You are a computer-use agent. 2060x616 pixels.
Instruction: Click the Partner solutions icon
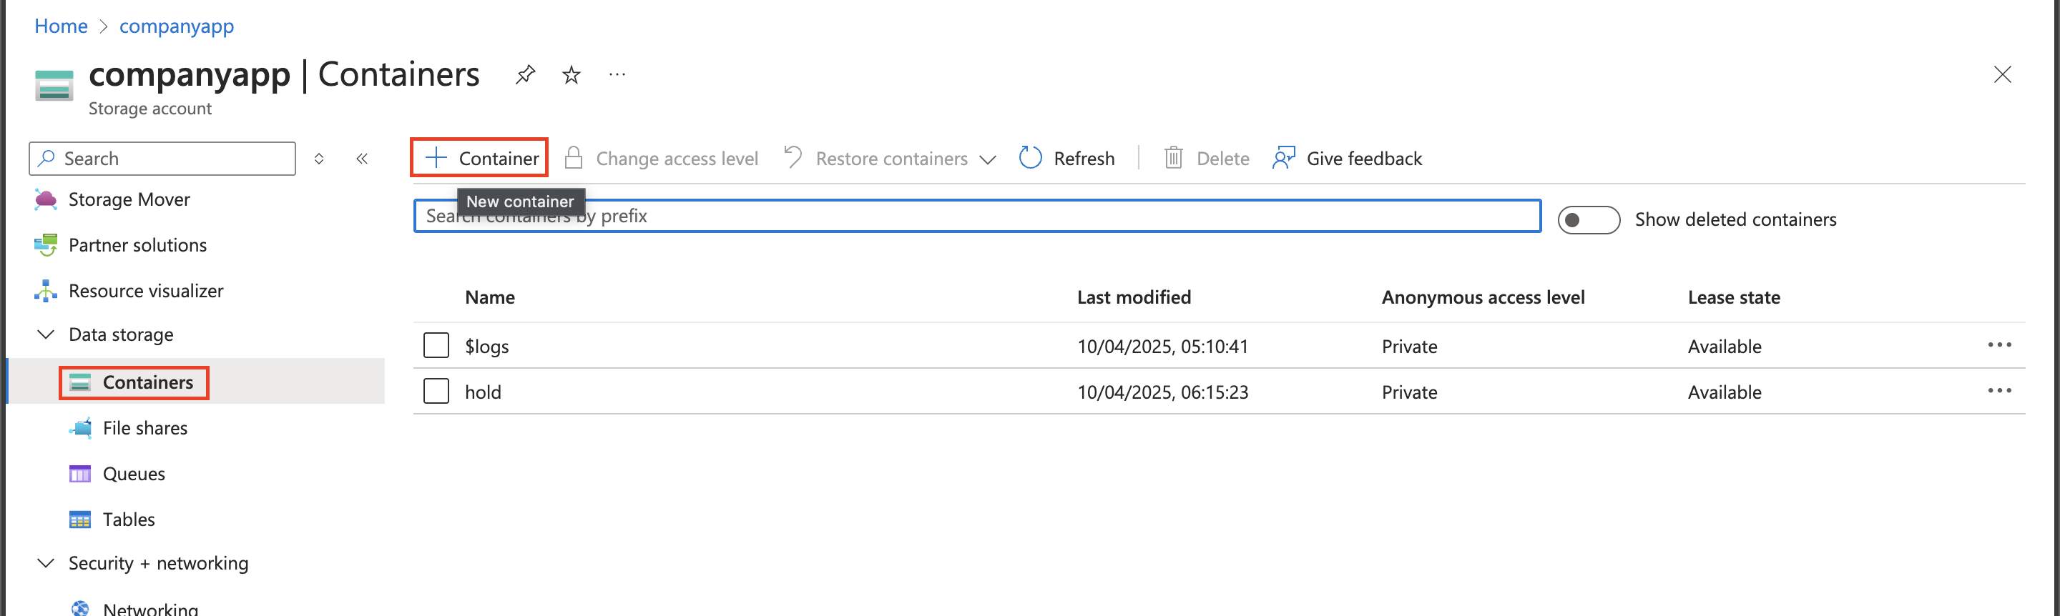pos(46,245)
